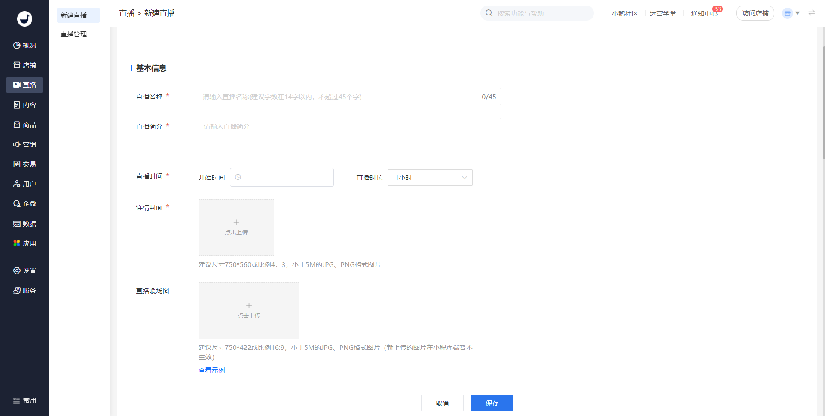
Task: Open the 开始时间 start time picker
Action: pos(282,177)
